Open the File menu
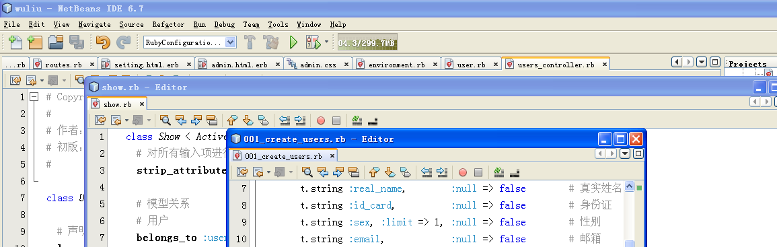 (12, 24)
